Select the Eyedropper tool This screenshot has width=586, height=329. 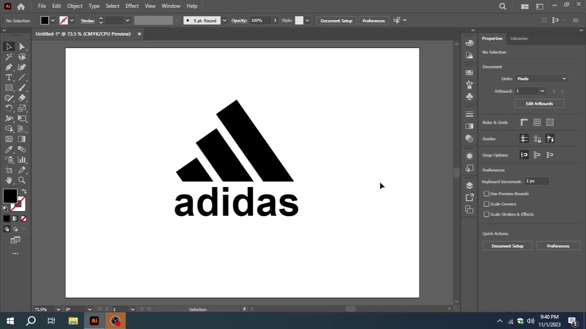[9, 149]
